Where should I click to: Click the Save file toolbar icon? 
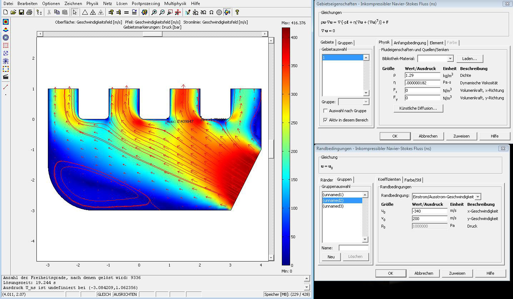click(x=21, y=12)
